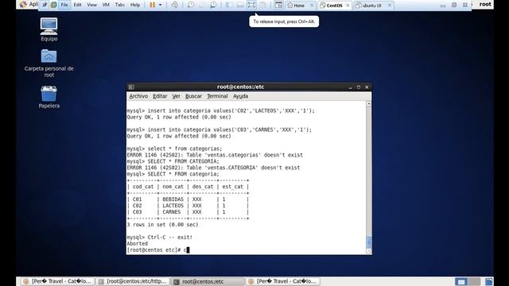Open terminal Buscar menu
The height and width of the screenshot is (286, 509).
coord(193,96)
